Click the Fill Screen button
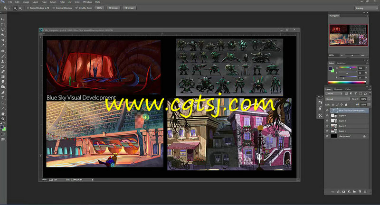 (129, 8)
